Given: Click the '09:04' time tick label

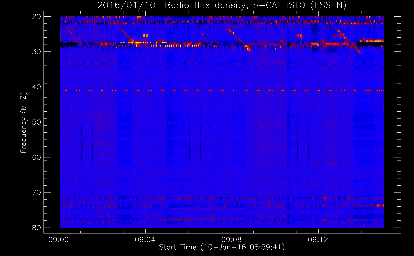Looking at the screenshot, I should (x=145, y=240).
